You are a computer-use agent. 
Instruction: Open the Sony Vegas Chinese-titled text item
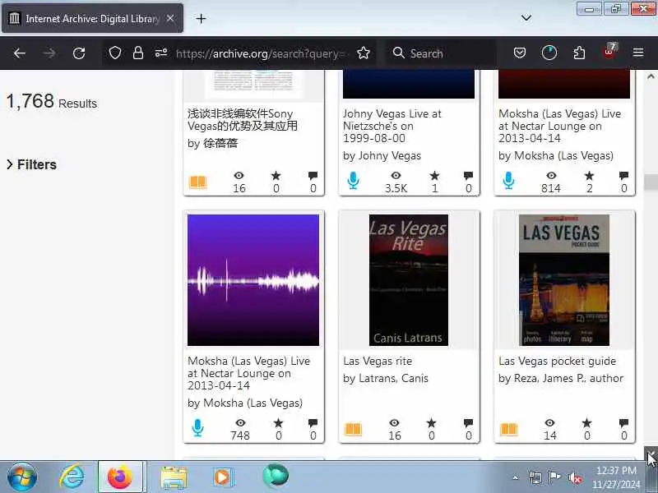[242, 120]
